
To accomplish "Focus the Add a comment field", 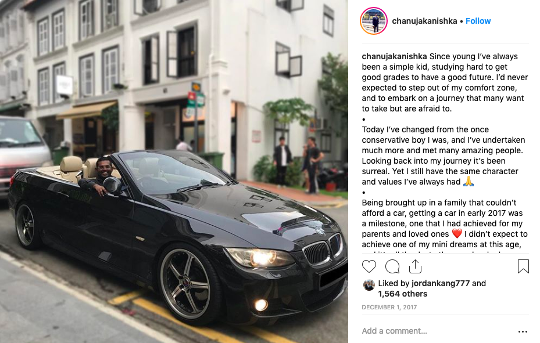I will [x=437, y=331].
